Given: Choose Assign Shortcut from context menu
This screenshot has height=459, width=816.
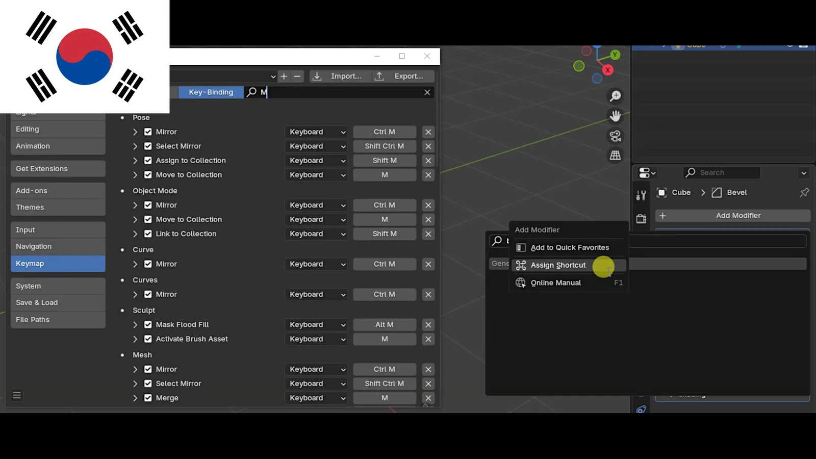Looking at the screenshot, I should click(558, 265).
